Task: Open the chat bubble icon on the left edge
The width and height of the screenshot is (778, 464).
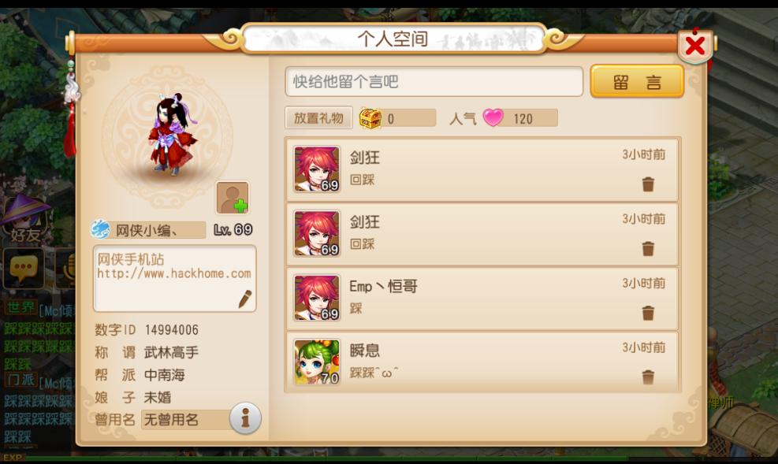Action: (24, 268)
